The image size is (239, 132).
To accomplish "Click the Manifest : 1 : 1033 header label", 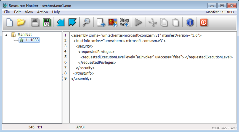I will (x=220, y=12).
